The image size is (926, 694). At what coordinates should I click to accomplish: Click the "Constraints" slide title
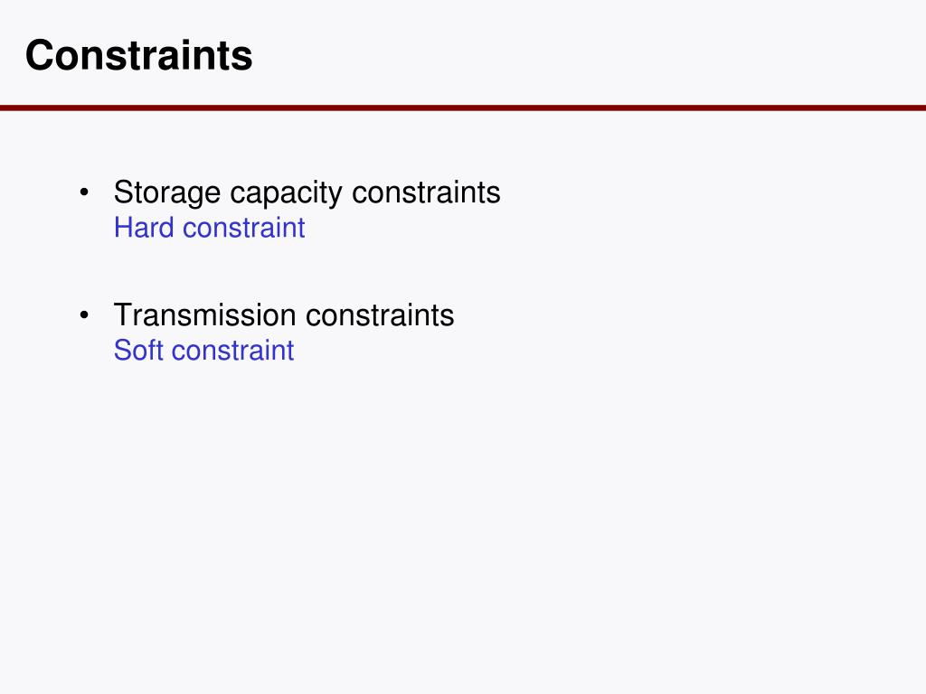click(138, 55)
